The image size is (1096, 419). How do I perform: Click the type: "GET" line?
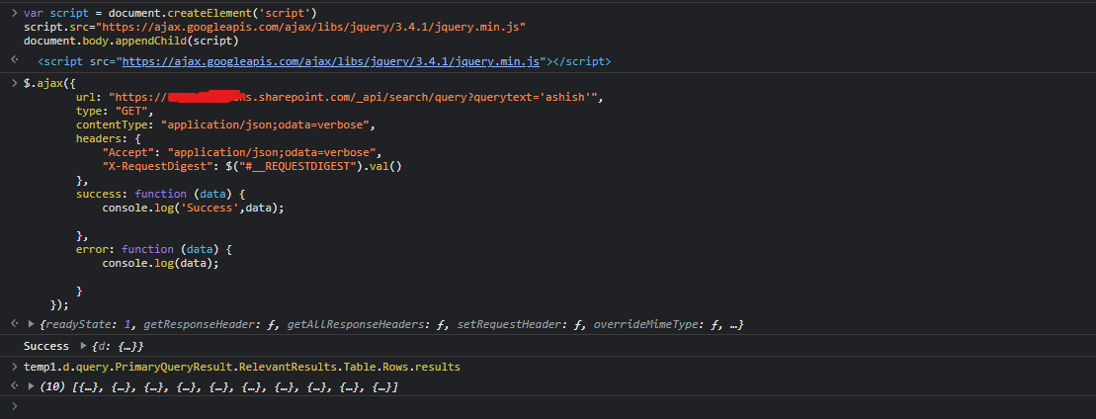pos(114,112)
